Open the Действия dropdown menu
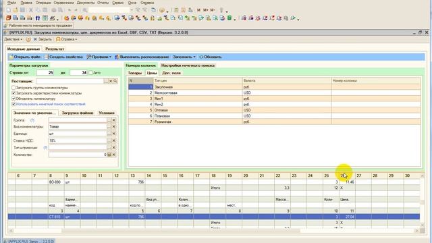This screenshot has width=432, height=243. click(13, 39)
